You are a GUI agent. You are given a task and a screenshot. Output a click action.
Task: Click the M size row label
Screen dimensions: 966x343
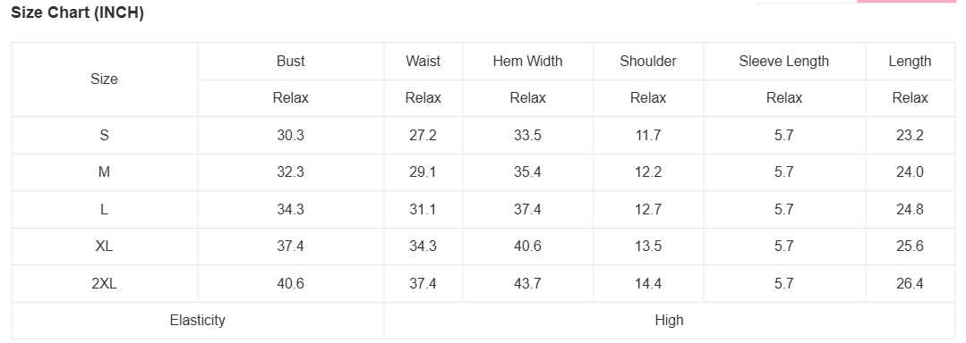(104, 172)
